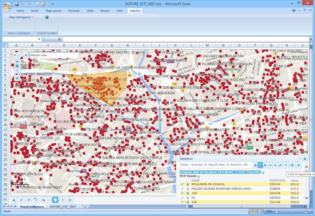Switch to SGPORE_PCP_3857 sheet tab
Image resolution: width=315 pixels, height=216 pixels.
[63, 207]
